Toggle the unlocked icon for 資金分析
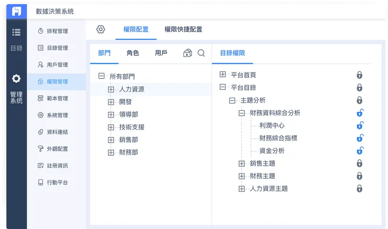This screenshot has height=229, width=388. pos(360,151)
